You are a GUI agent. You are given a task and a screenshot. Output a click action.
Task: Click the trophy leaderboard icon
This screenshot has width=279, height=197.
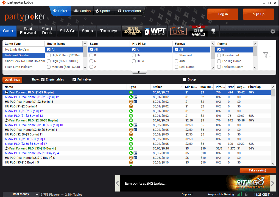[x=213, y=31]
